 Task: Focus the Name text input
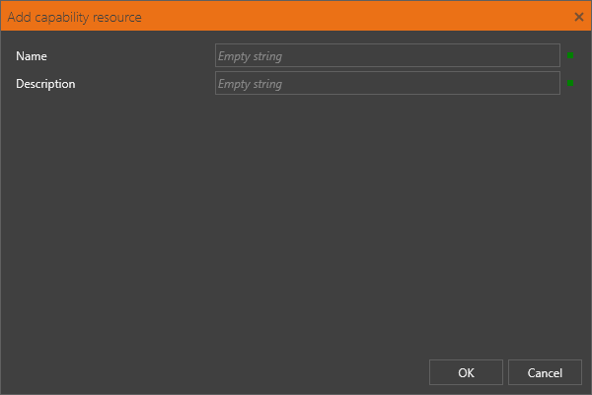(388, 55)
